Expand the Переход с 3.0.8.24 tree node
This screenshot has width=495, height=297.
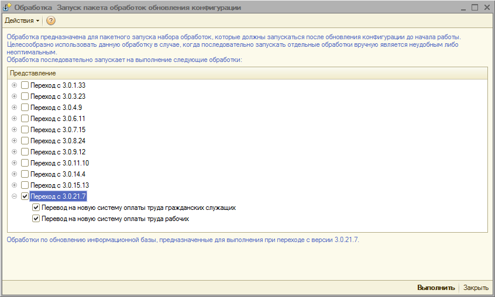click(x=15, y=140)
